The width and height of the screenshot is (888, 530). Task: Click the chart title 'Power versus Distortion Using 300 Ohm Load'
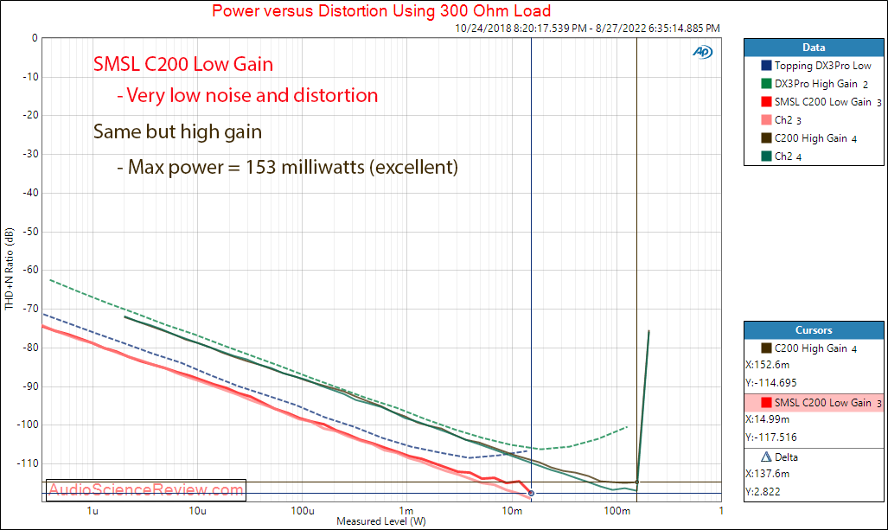[x=381, y=10]
